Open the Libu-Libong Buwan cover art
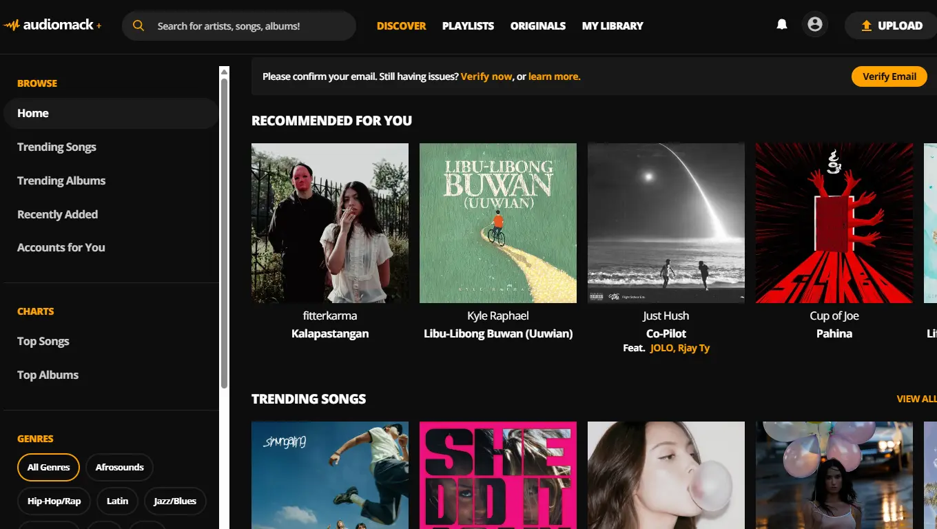Viewport: 937px width, 529px height. (498, 223)
